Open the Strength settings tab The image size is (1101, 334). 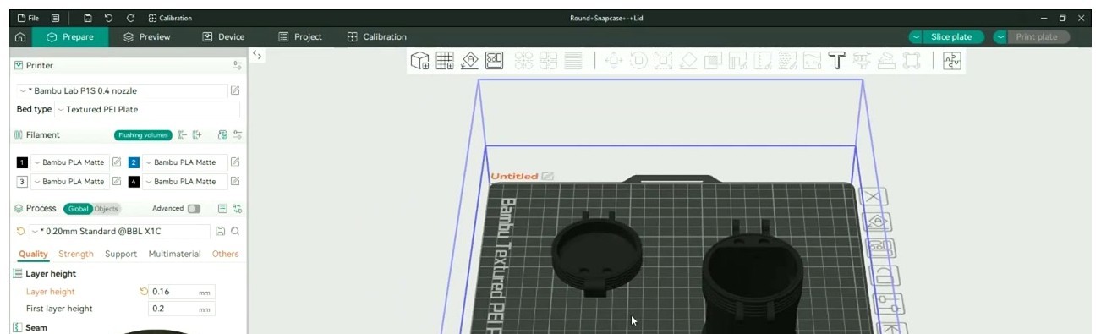tap(76, 254)
